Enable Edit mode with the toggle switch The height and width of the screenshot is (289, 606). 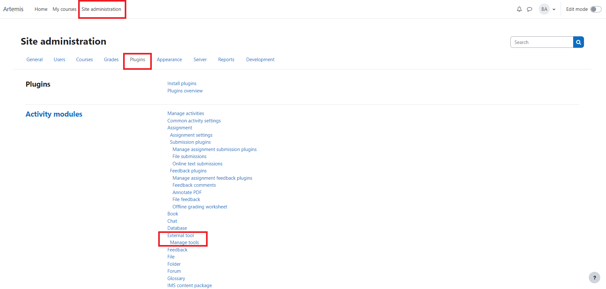point(595,9)
